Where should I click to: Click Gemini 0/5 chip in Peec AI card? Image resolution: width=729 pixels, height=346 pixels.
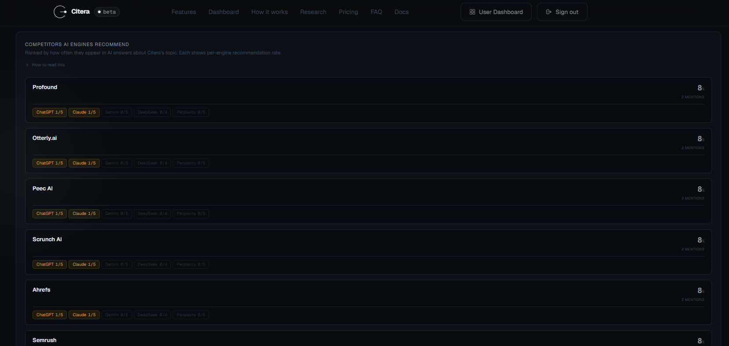pyautogui.click(x=116, y=214)
